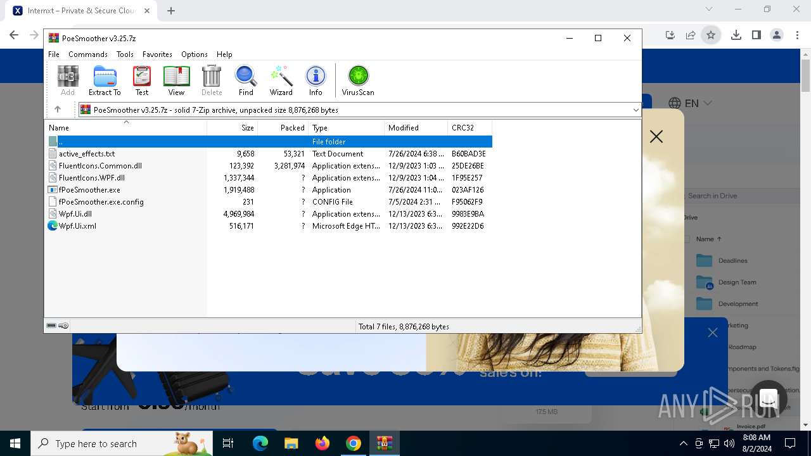Show hidden system tray icons

pyautogui.click(x=683, y=443)
